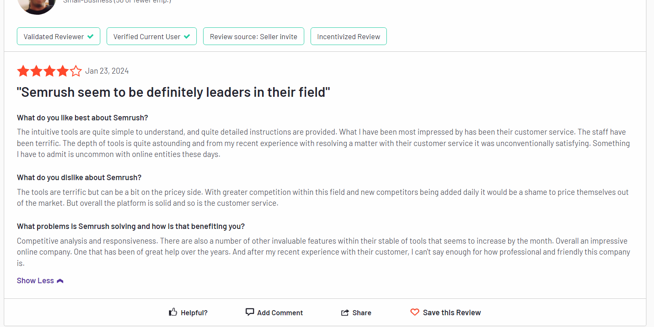The image size is (654, 327).
Task: Click the Show Less link
Action: [35, 281]
